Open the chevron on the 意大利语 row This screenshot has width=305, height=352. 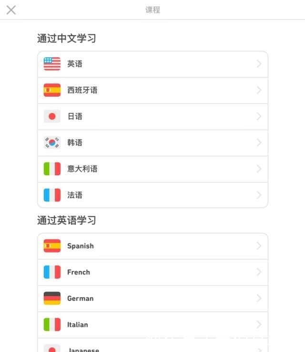tap(259, 169)
